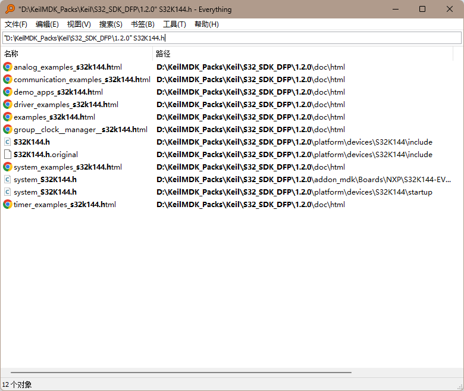
Task: Click Chrome icon of communication_examples_s32k144.html
Action: coord(8,79)
